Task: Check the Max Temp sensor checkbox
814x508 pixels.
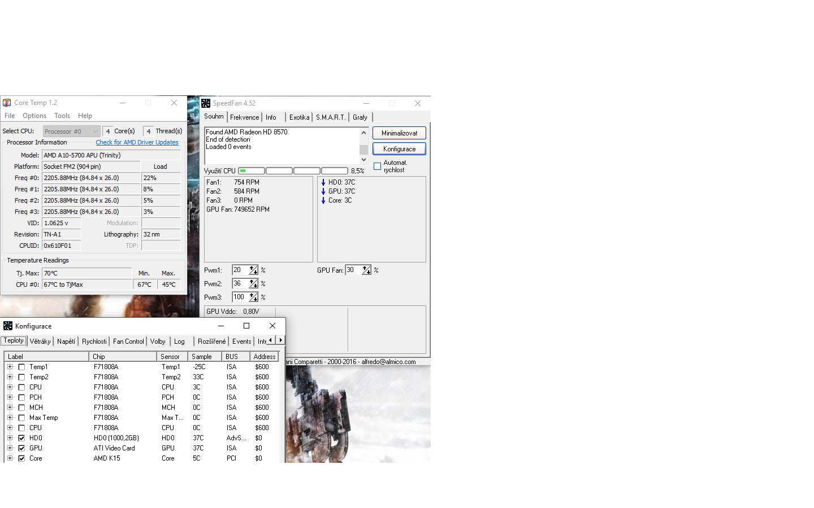Action: coord(21,418)
